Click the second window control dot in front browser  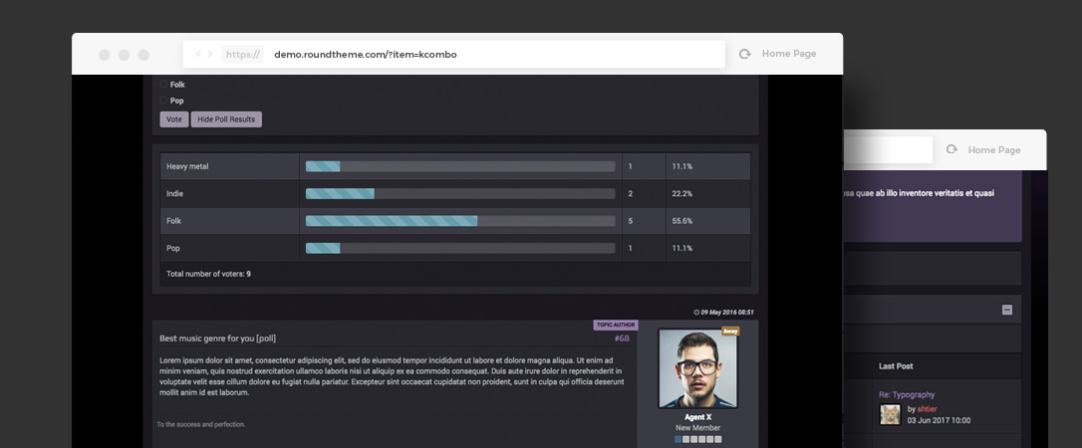[x=125, y=55]
